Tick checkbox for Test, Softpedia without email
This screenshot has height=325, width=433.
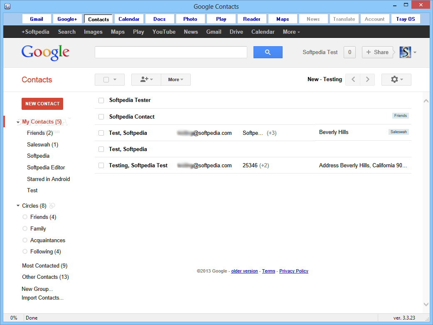pyautogui.click(x=101, y=149)
